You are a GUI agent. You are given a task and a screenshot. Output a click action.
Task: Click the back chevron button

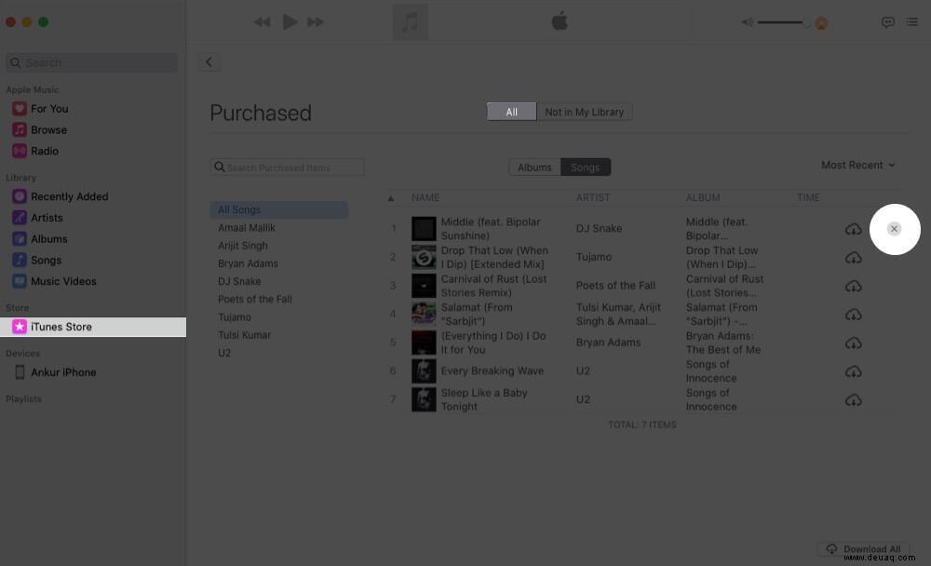[x=209, y=61]
